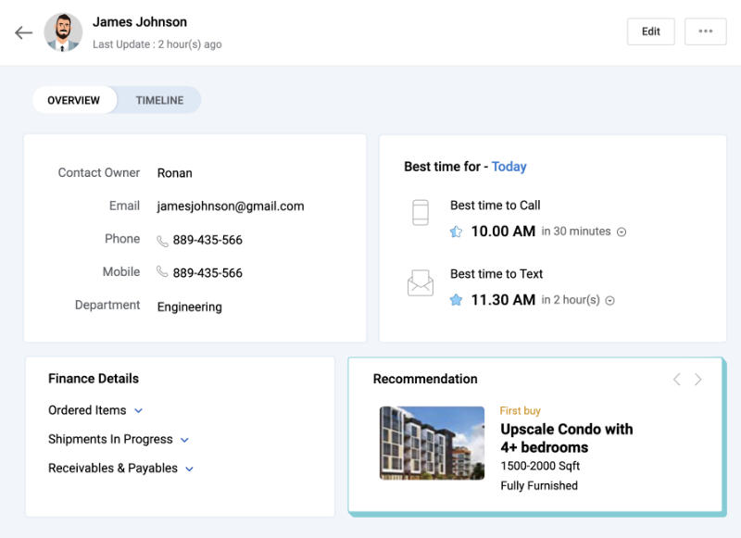The height and width of the screenshot is (538, 741).
Task: Select the Today link in Best time for
Action: click(509, 167)
